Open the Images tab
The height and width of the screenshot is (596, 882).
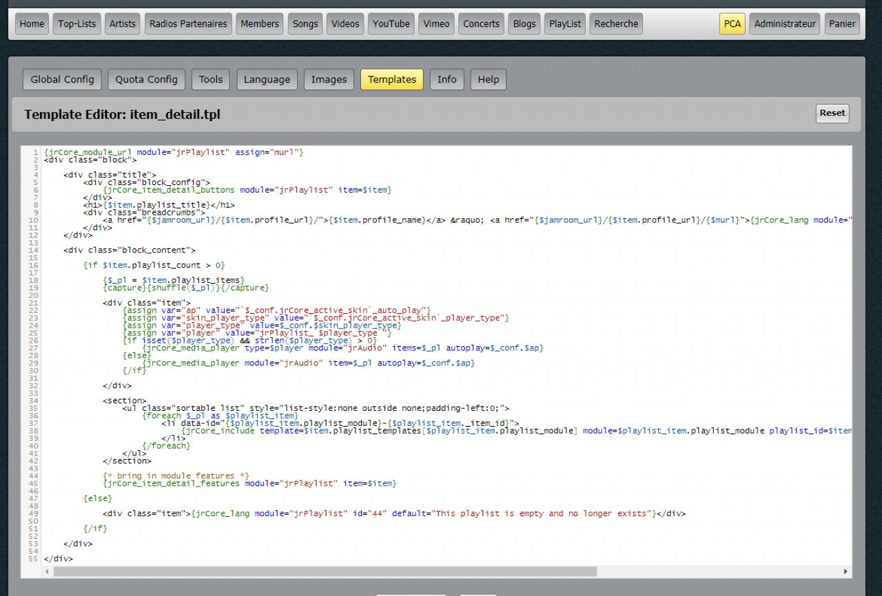(x=329, y=79)
